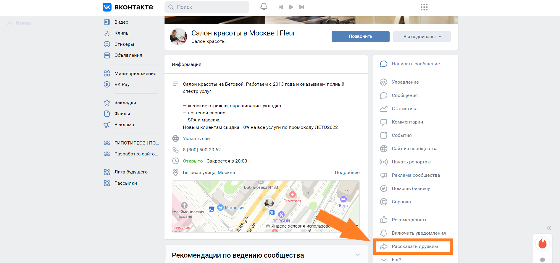
Task: Click Магнолия store on the map
Action: pos(231,208)
